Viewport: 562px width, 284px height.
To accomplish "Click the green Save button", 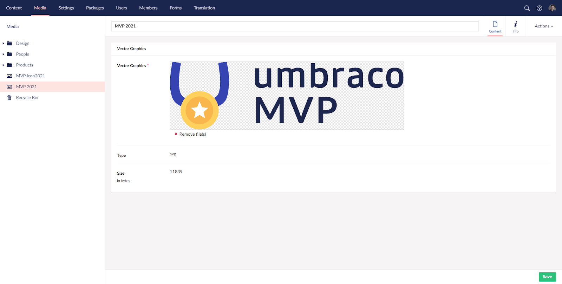I will point(547,277).
